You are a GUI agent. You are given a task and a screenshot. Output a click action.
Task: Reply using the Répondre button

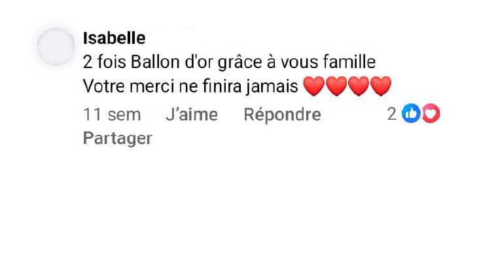tap(282, 115)
